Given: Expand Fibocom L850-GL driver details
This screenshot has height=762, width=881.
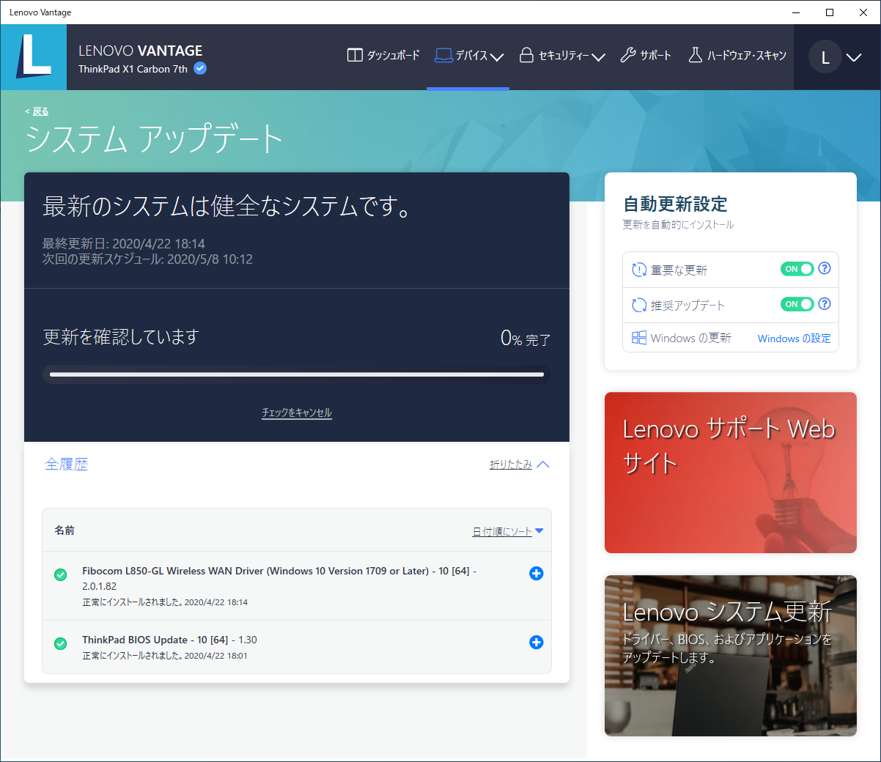Looking at the screenshot, I should tap(537, 574).
